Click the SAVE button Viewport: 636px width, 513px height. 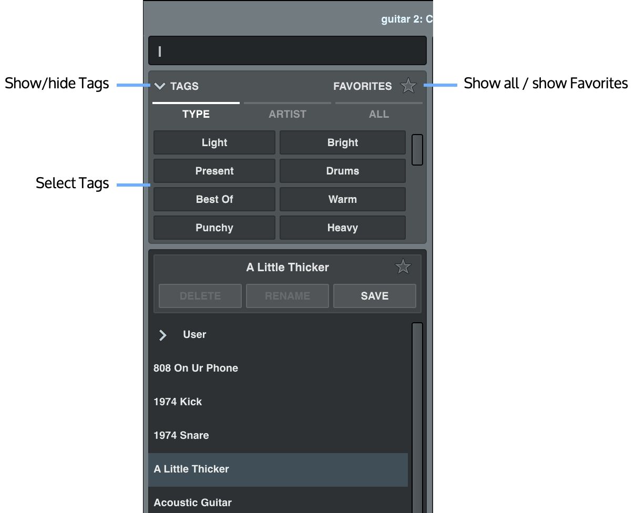374,296
